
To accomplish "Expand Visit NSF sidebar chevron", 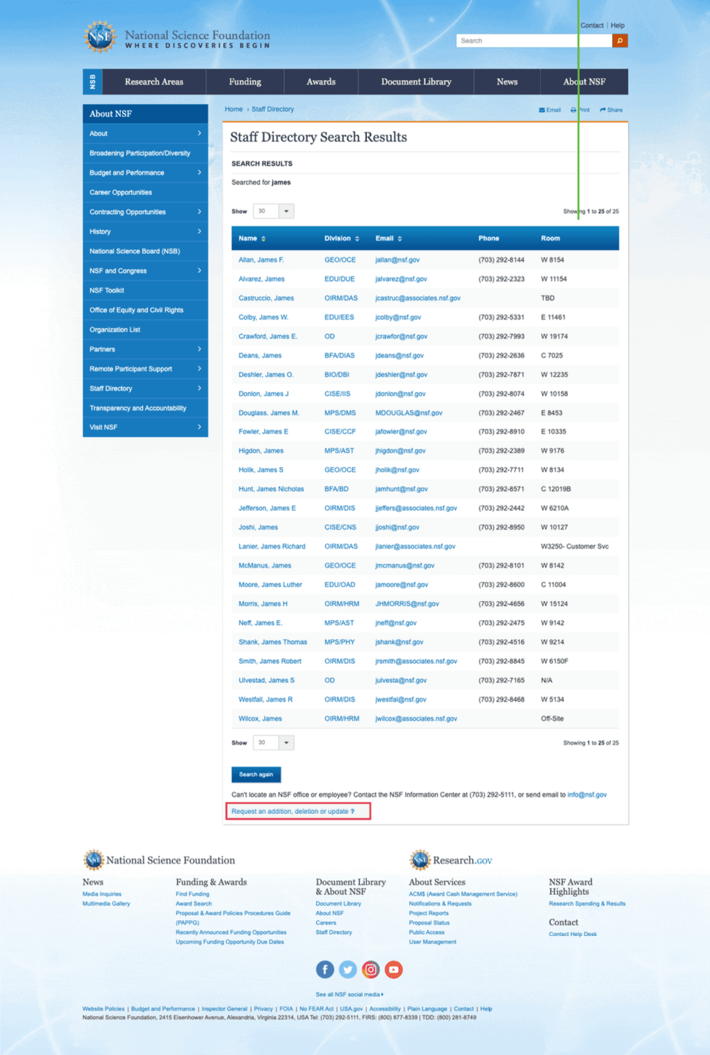I will pyautogui.click(x=199, y=427).
